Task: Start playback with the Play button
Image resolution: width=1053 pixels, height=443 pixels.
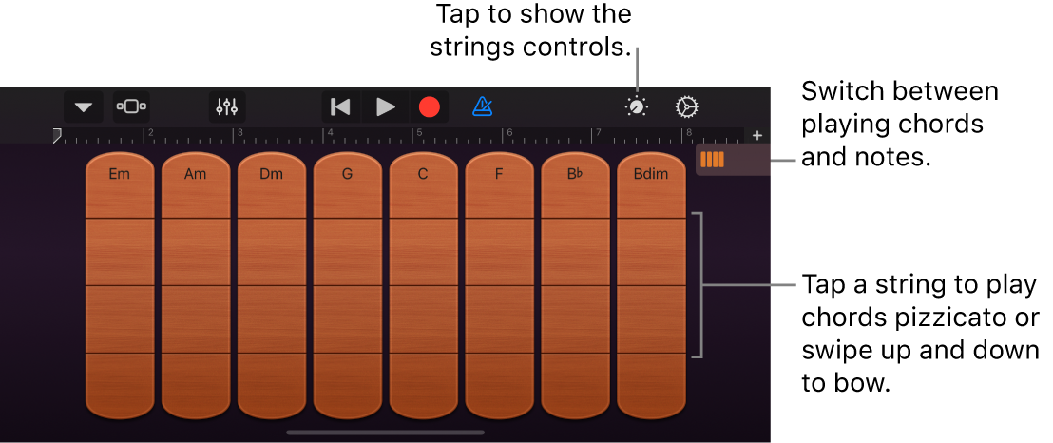Action: point(386,106)
